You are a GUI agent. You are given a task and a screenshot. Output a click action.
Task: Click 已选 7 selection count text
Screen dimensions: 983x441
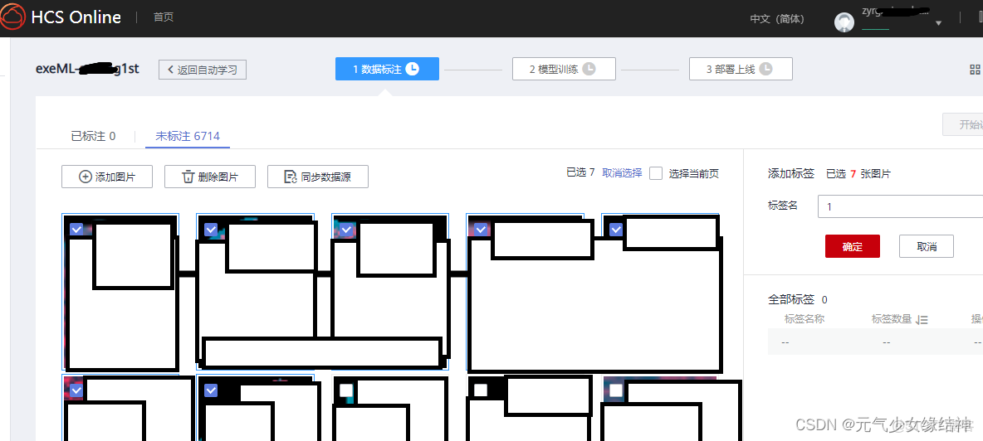580,172
